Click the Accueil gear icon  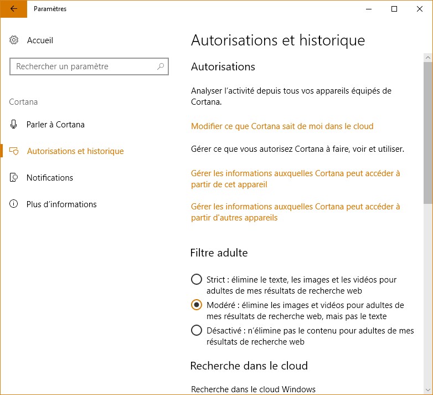pos(14,40)
